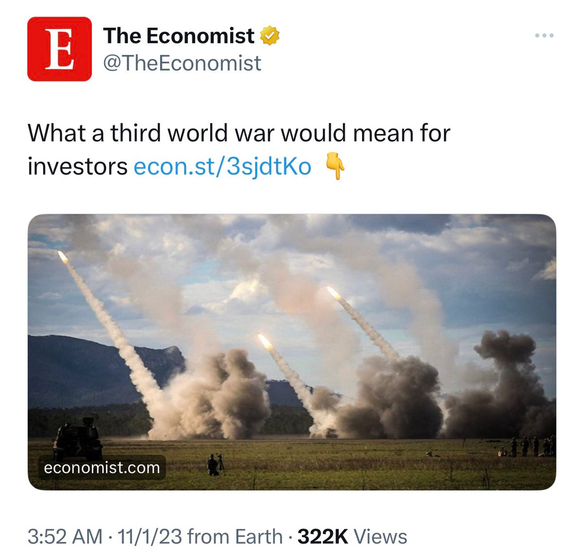The width and height of the screenshot is (584, 554).
Task: Click the pointing-down hand emoji
Action: (334, 166)
